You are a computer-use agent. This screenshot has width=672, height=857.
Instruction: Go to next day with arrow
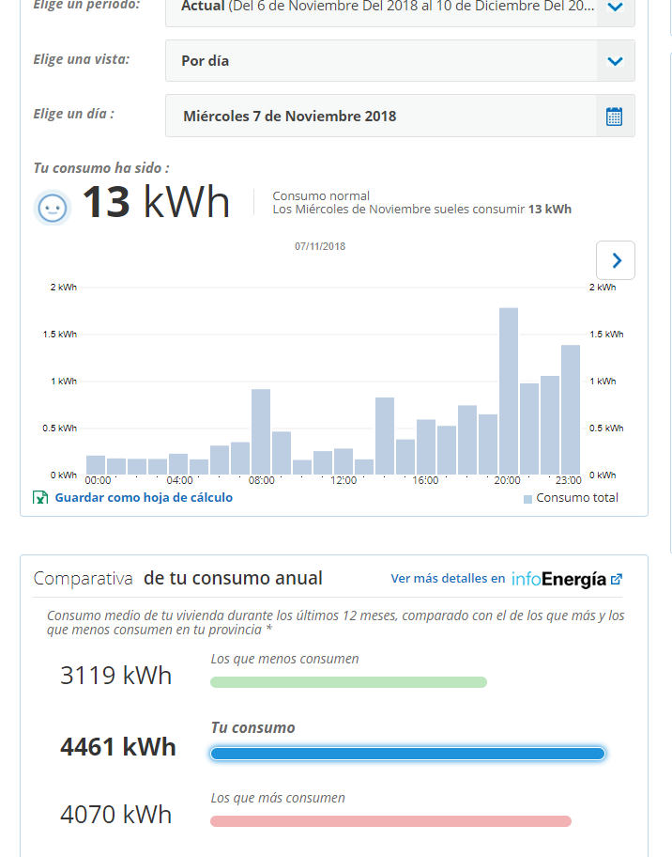tap(616, 260)
